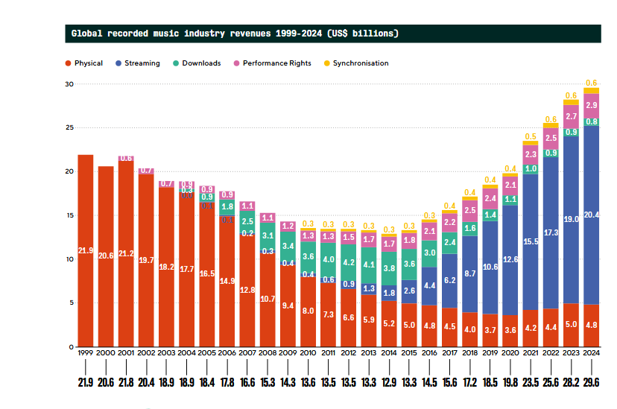Toggle the Performance Rights legend label

(276, 63)
